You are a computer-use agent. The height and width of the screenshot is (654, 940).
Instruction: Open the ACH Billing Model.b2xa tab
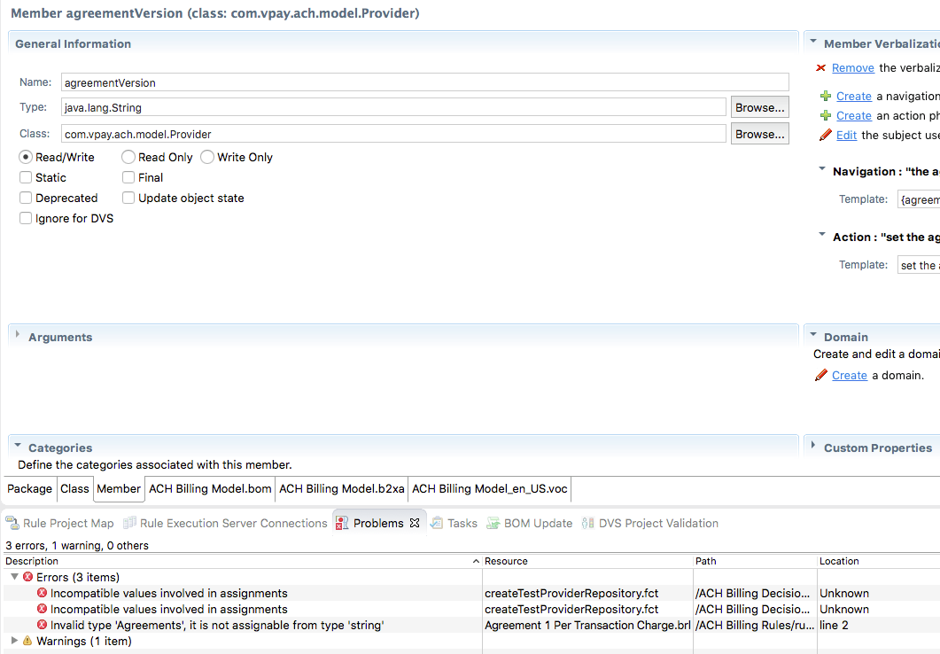pos(341,488)
